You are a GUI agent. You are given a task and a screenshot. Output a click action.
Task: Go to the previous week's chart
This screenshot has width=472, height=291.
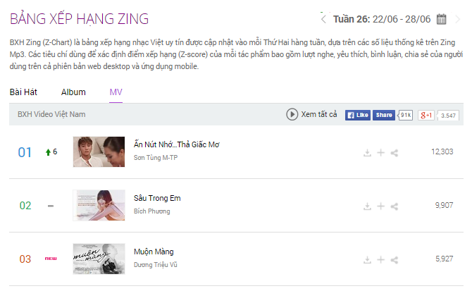tap(323, 19)
